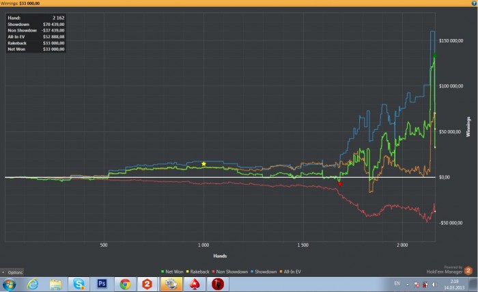Viewport: 478px width, 292px height.
Task: Click the red heart marker on graph
Action: pyautogui.click(x=340, y=184)
